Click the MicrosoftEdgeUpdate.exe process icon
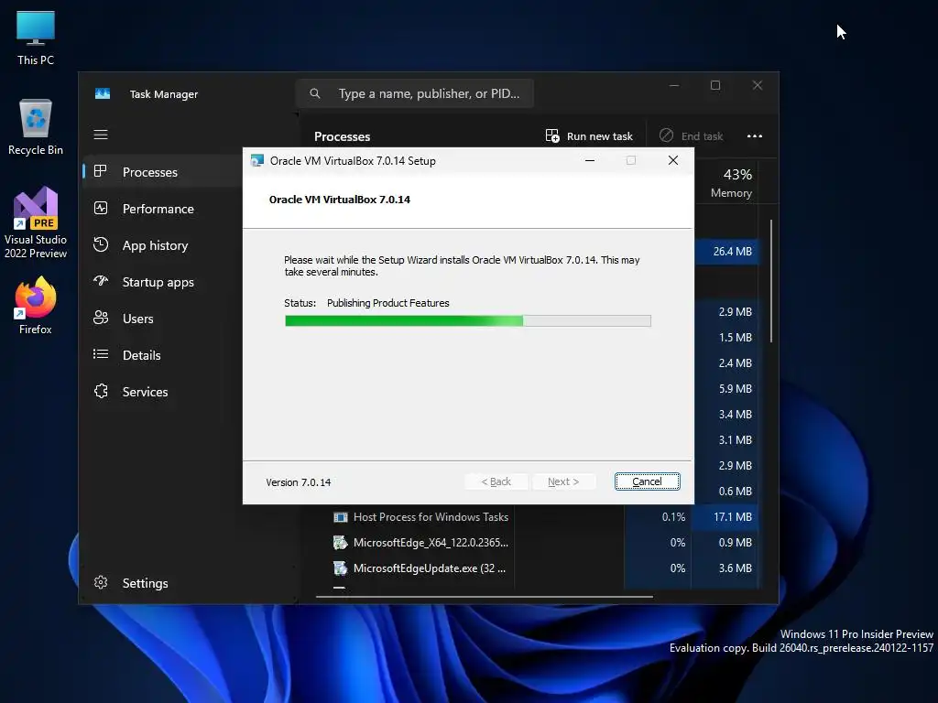Image resolution: width=938 pixels, height=703 pixels. (341, 568)
